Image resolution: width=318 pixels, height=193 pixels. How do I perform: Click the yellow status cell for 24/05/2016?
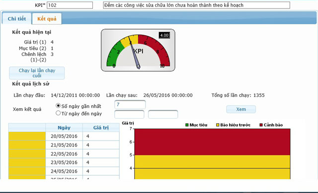click(27, 171)
